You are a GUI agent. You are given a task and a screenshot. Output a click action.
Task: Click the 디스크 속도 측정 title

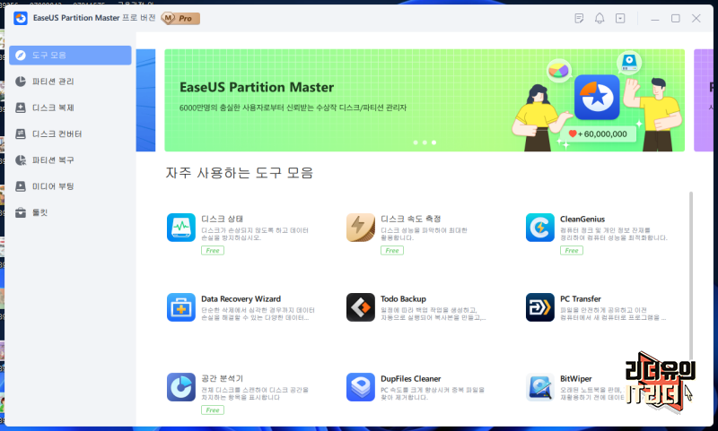[411, 219]
